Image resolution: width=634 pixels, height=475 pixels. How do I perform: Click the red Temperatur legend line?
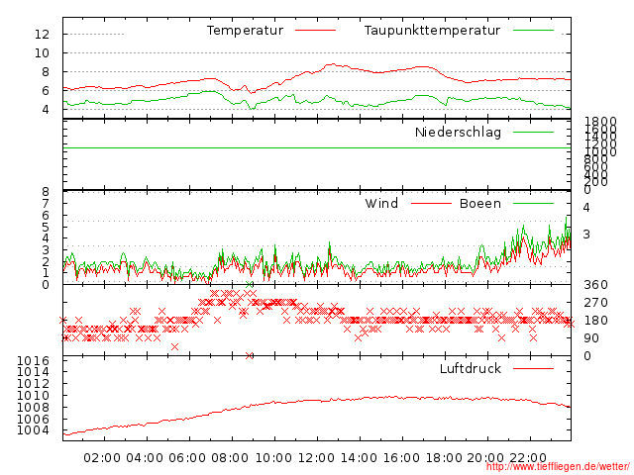pyautogui.click(x=315, y=31)
